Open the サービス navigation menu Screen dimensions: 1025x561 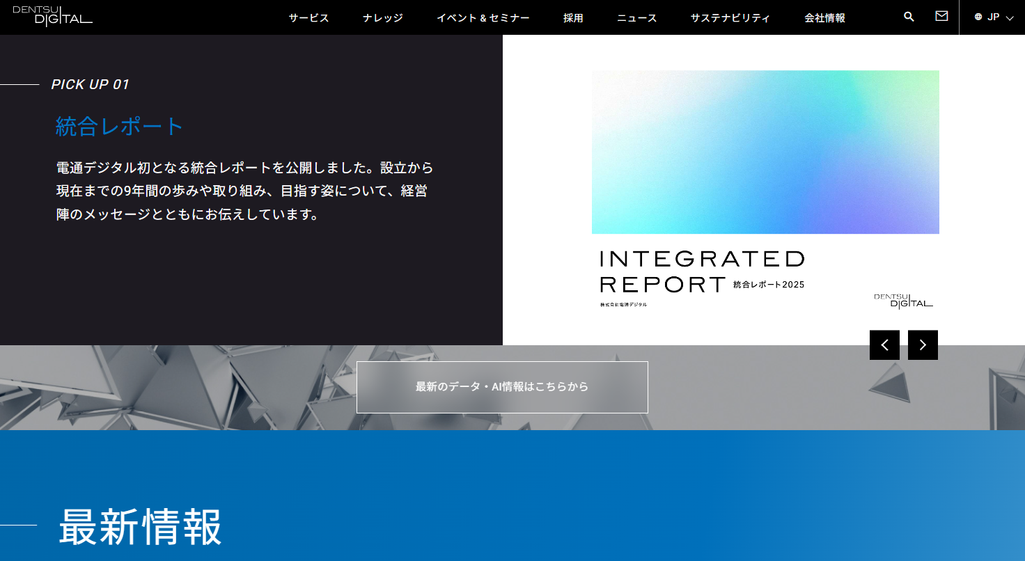click(308, 18)
